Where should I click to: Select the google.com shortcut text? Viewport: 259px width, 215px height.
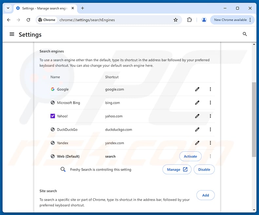click(114, 89)
